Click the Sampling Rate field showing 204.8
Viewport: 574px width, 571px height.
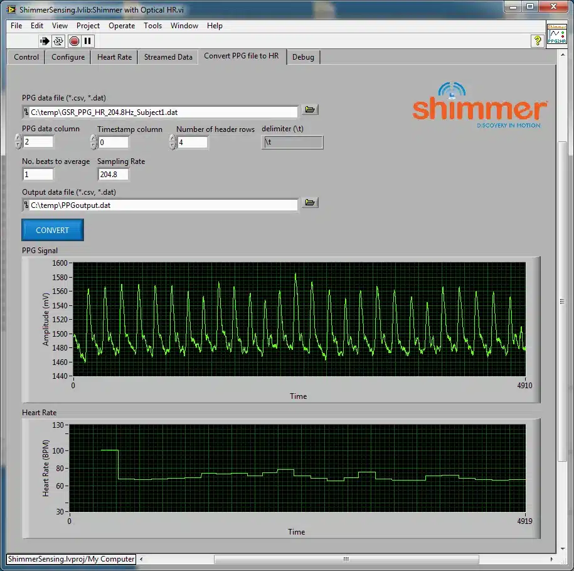coord(114,175)
